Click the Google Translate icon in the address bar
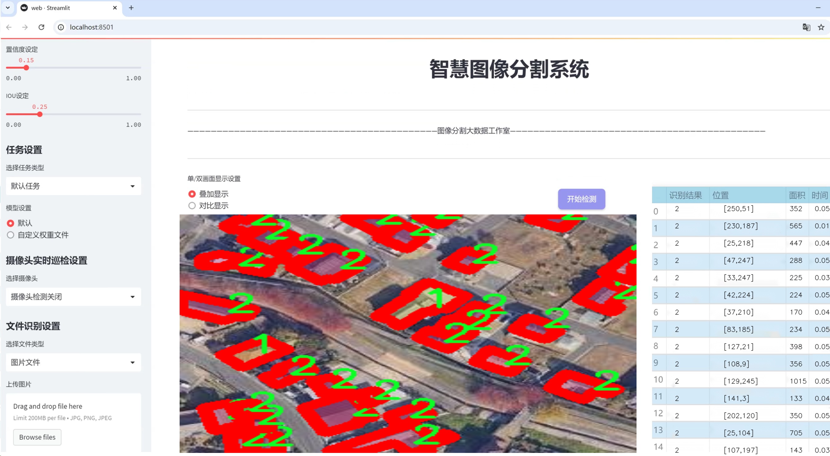 [x=806, y=27]
